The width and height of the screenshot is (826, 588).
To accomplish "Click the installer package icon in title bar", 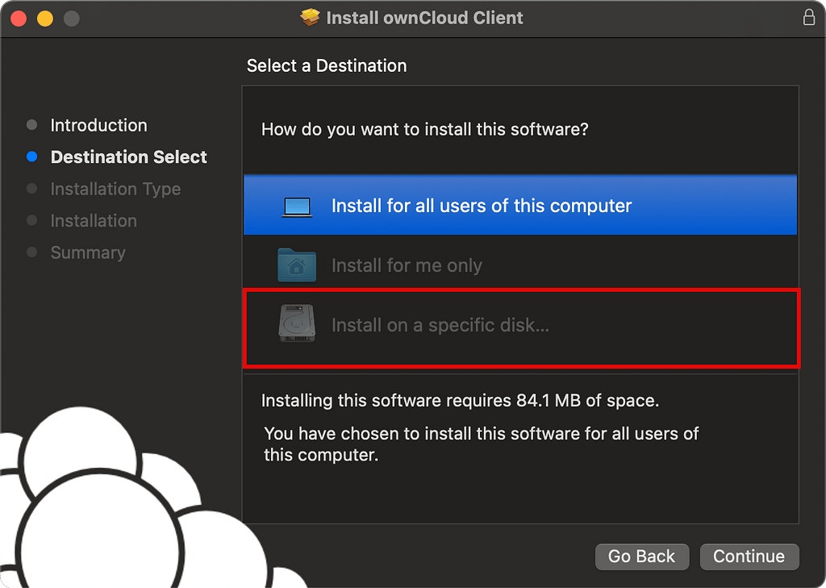I will point(309,17).
